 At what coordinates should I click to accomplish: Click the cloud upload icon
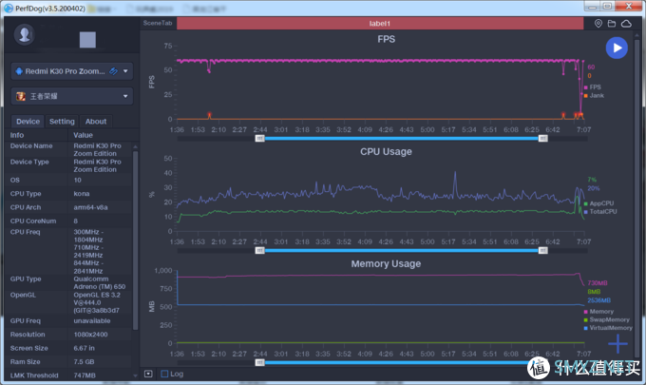coord(626,24)
